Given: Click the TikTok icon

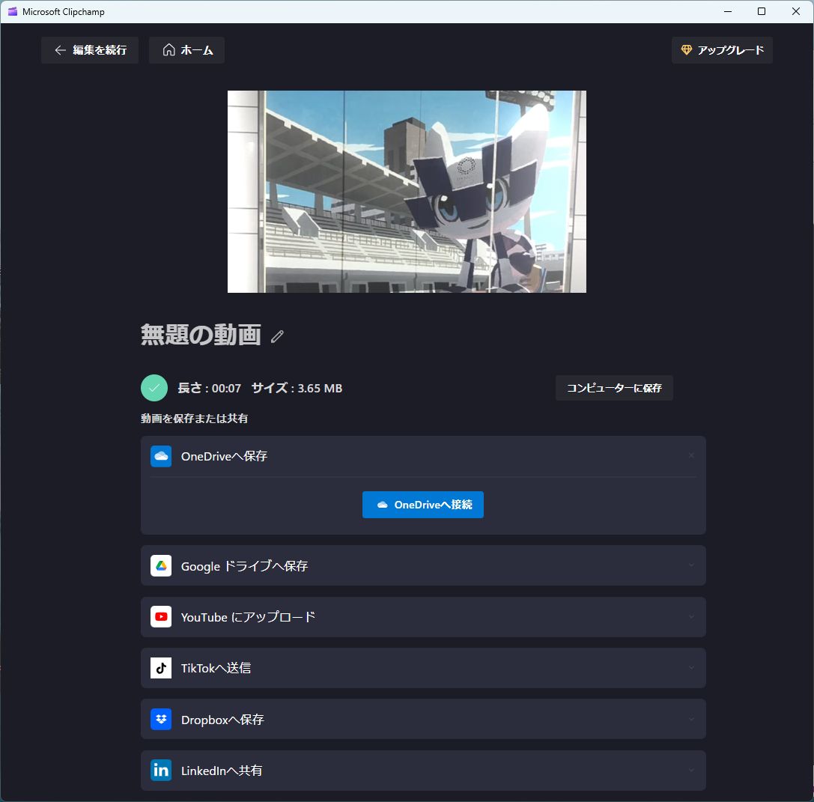Looking at the screenshot, I should (161, 667).
